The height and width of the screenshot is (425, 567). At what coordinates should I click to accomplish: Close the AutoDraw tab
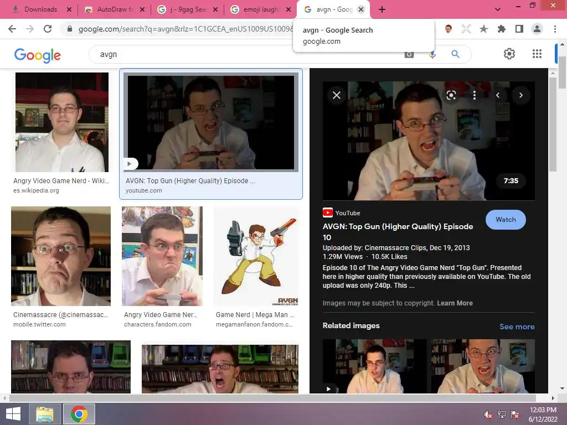click(x=142, y=9)
